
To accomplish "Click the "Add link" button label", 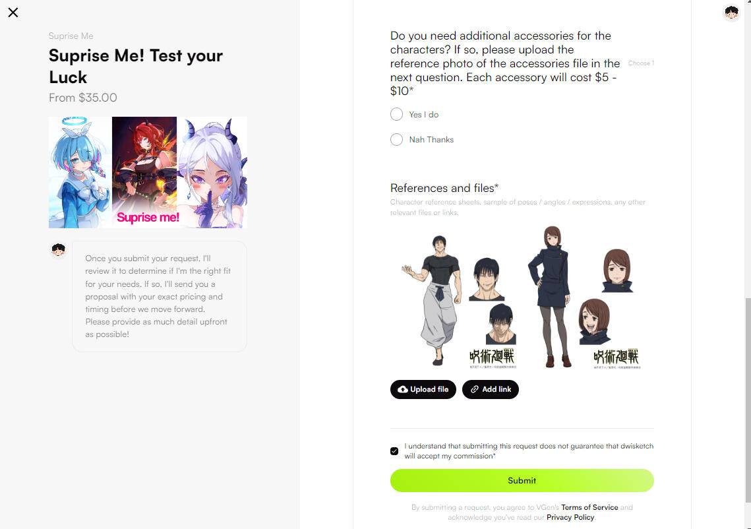I will pyautogui.click(x=496, y=389).
